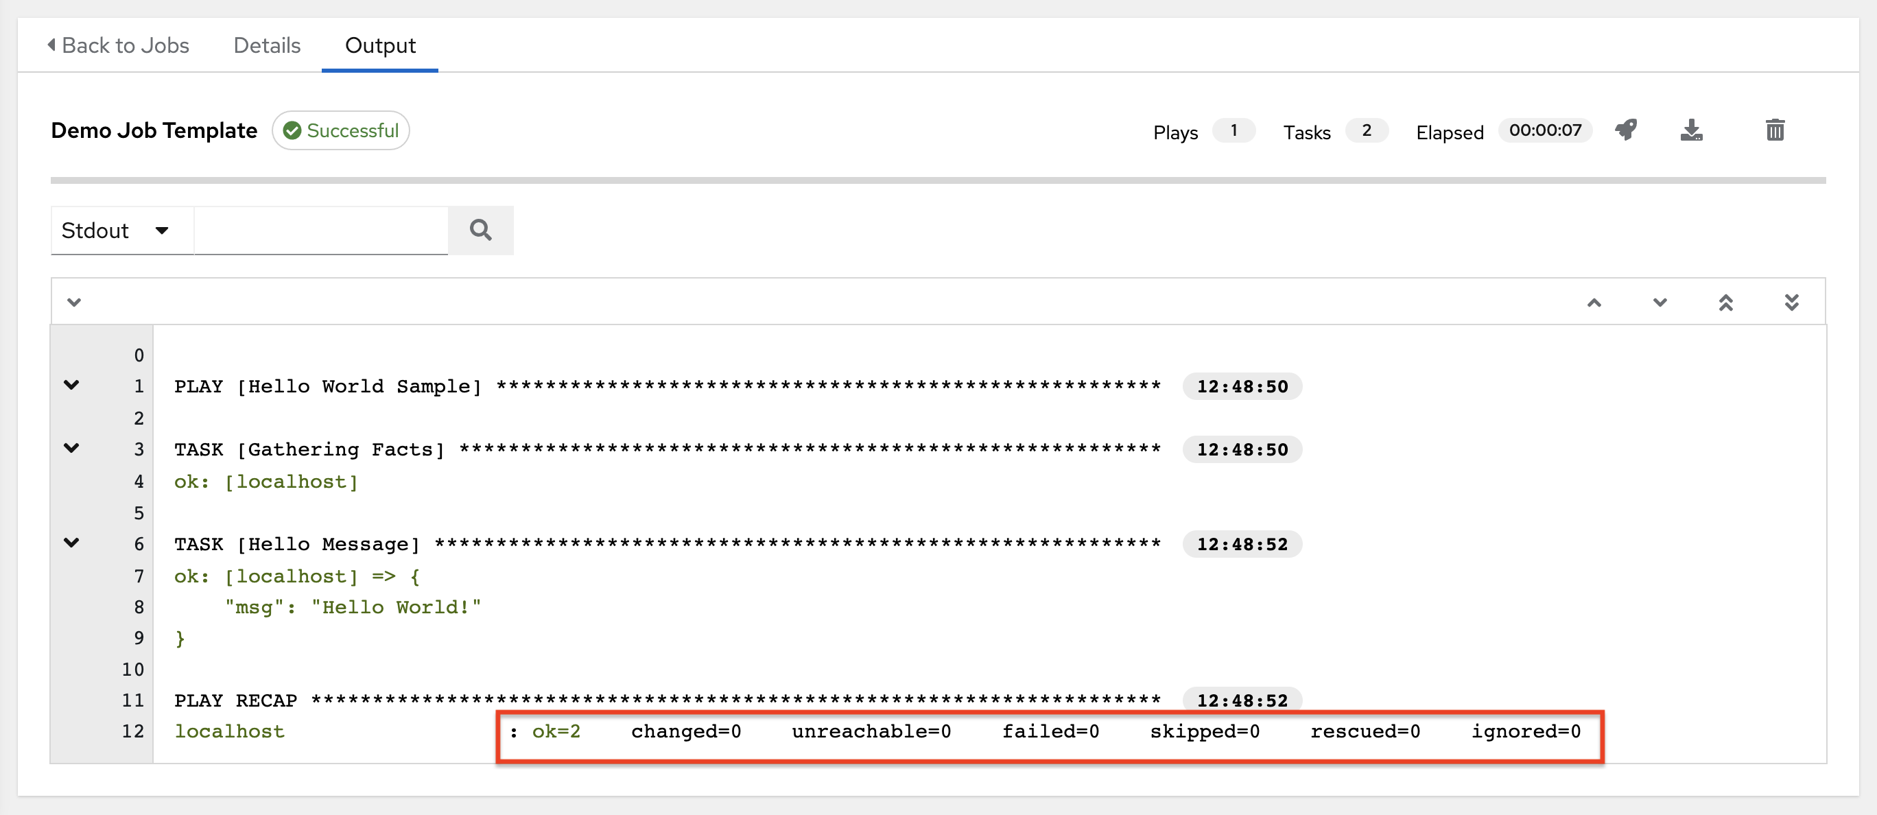Viewport: 1877px width, 815px height.
Task: Run the stdout search with magnifier icon
Action: [x=480, y=230]
